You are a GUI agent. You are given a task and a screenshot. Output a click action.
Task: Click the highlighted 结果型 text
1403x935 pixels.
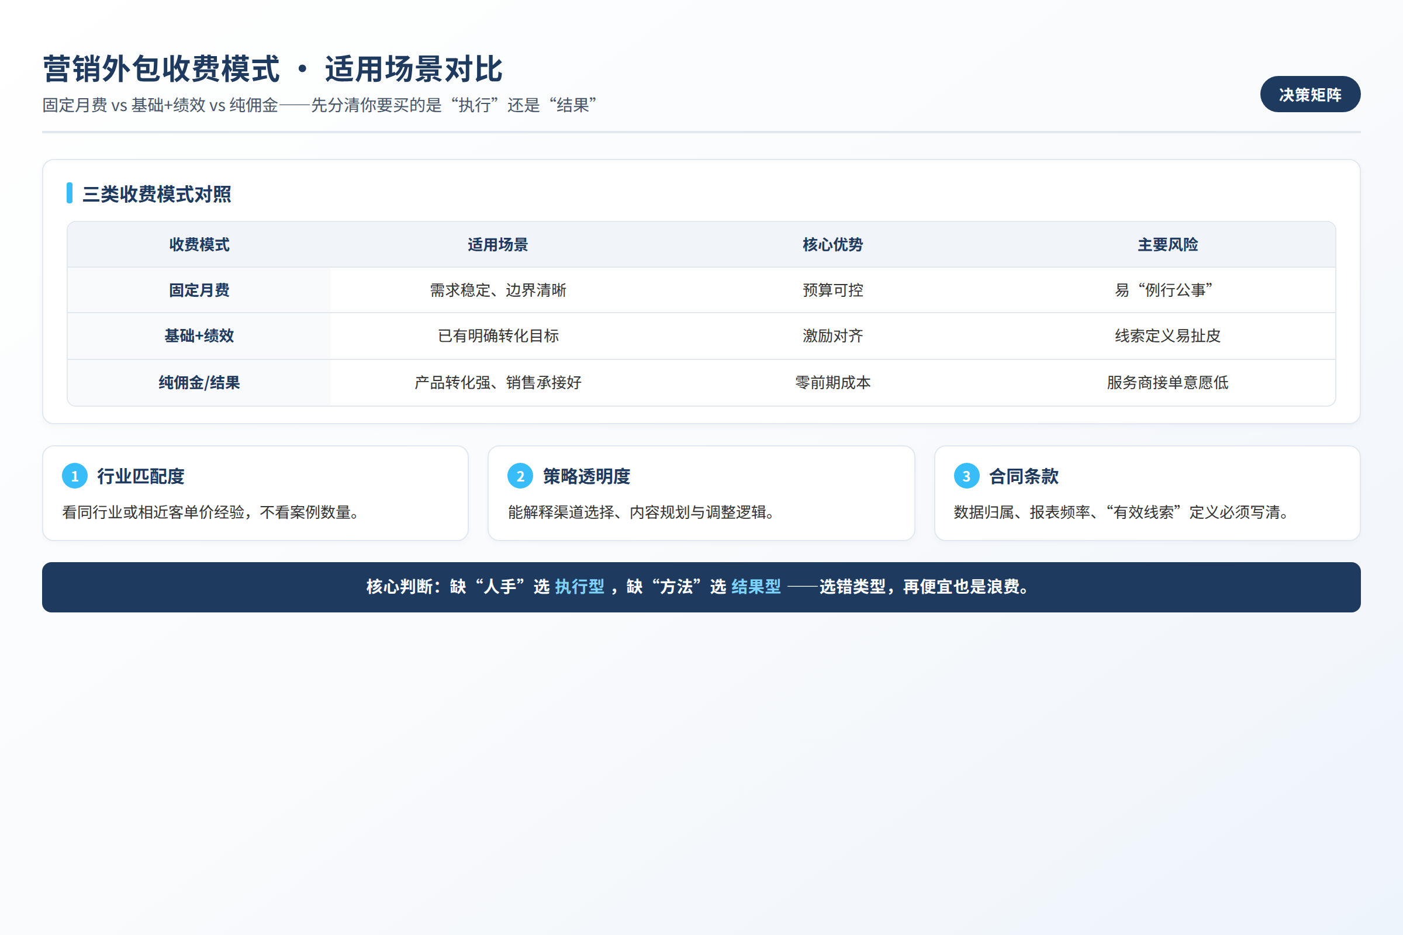[756, 587]
